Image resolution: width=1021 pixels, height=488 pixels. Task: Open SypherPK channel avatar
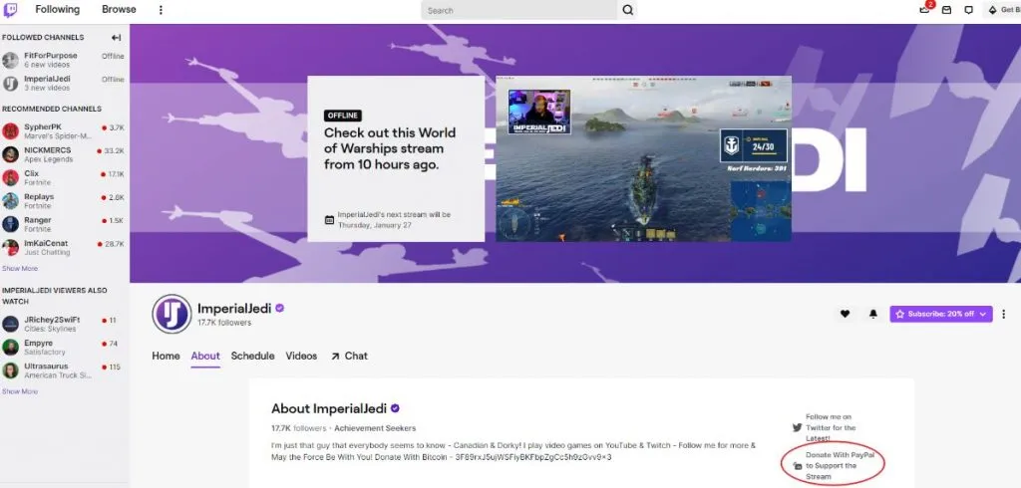10,131
